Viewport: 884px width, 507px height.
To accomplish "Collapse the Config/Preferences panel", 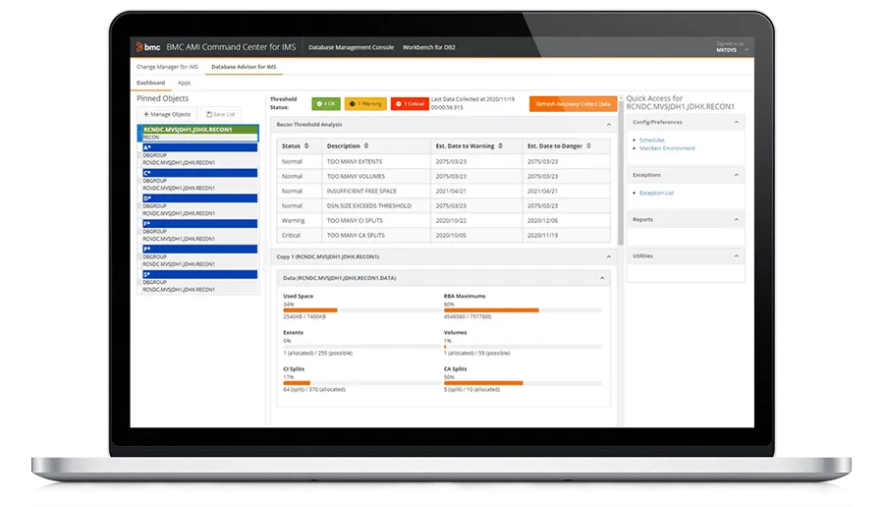I will click(x=737, y=123).
